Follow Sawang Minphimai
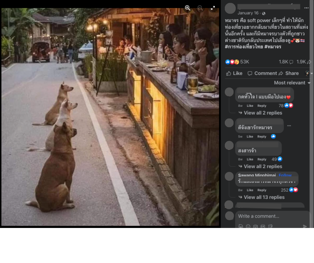This screenshot has width=314, height=263. coord(285,175)
